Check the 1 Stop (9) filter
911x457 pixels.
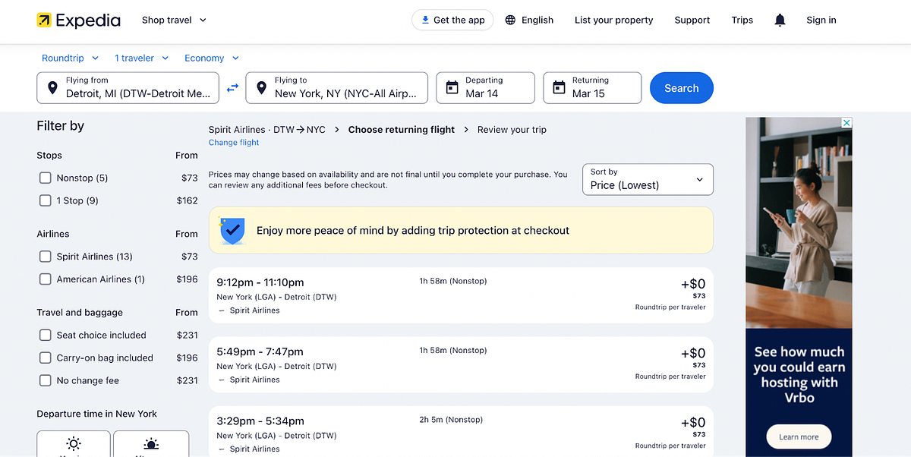click(x=45, y=200)
